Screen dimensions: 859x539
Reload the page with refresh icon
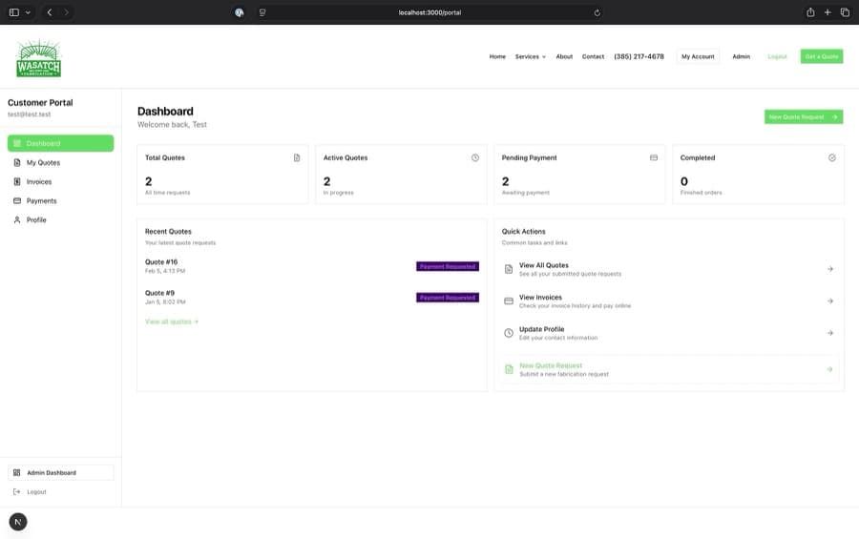(x=597, y=12)
